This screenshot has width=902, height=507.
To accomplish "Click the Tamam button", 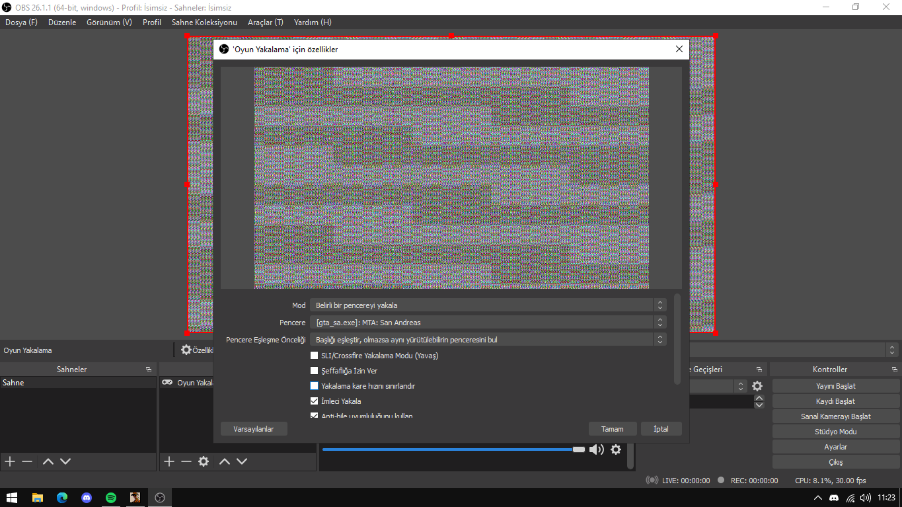I will tap(612, 429).
